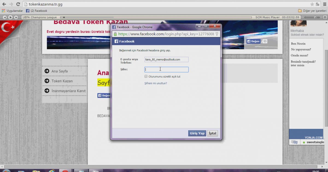
Task: Open the Diğer yer işaretleri bookmarks folder
Action: (x=312, y=11)
